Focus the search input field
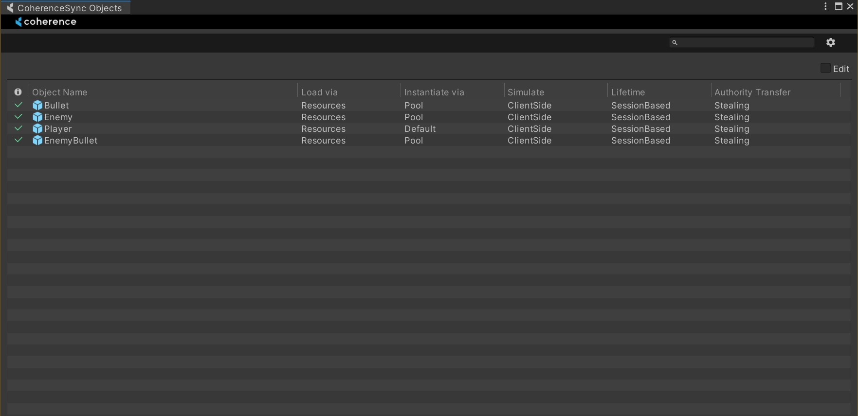 [x=745, y=43]
